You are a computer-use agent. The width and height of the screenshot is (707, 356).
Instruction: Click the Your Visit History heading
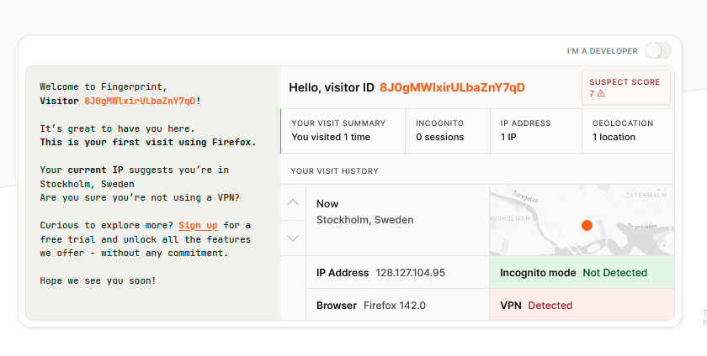coord(334,171)
